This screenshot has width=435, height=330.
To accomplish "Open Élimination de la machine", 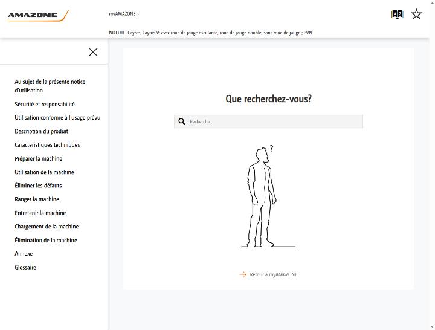I will (x=46, y=240).
